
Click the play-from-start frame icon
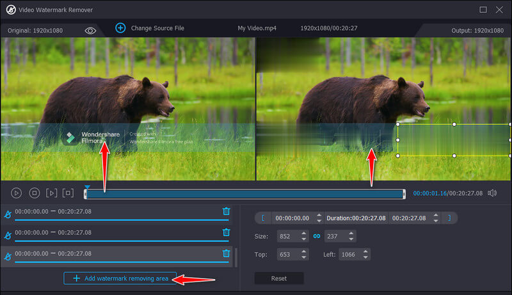click(51, 193)
